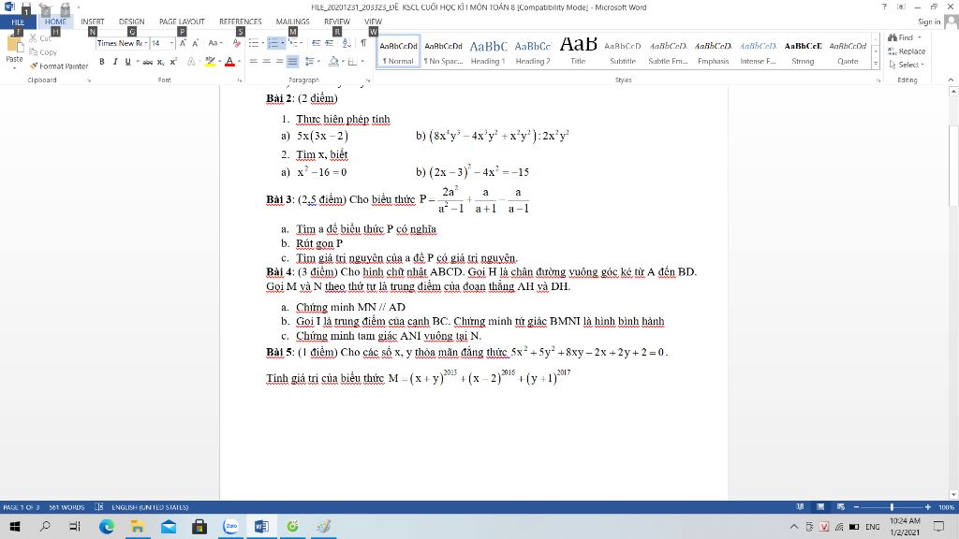Open the font name dropdown
This screenshot has height=539, width=959.
tap(145, 43)
